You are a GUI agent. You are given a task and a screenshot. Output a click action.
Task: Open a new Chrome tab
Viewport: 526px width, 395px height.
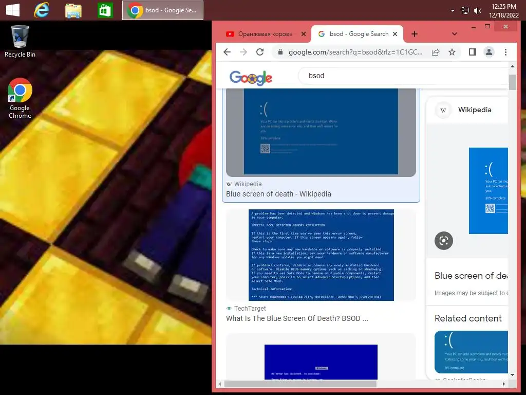point(415,34)
